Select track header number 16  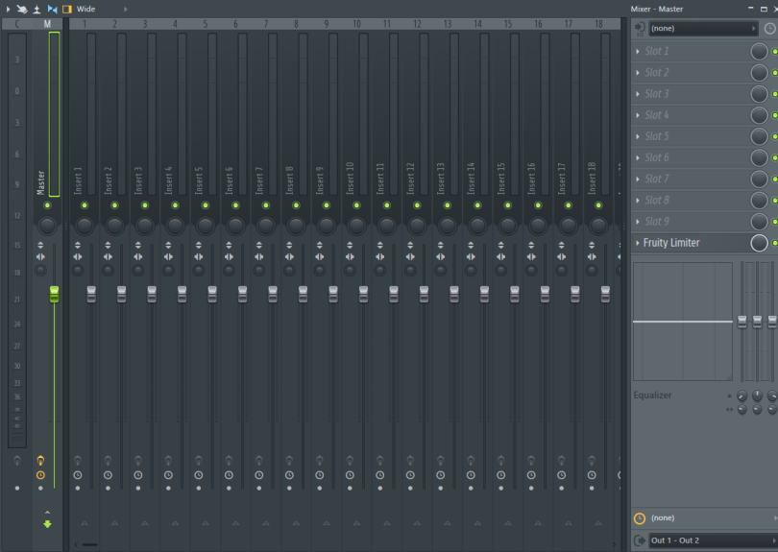click(538, 24)
